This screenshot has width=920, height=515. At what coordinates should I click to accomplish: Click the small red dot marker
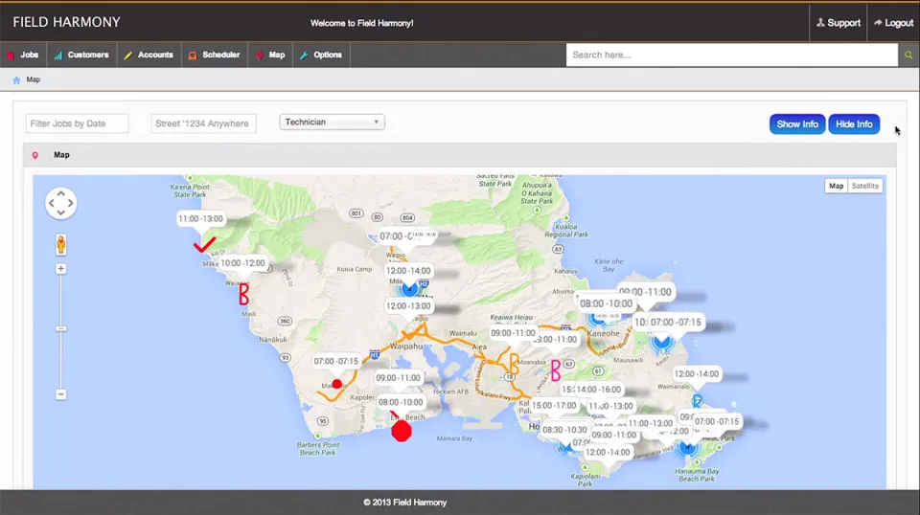336,385
